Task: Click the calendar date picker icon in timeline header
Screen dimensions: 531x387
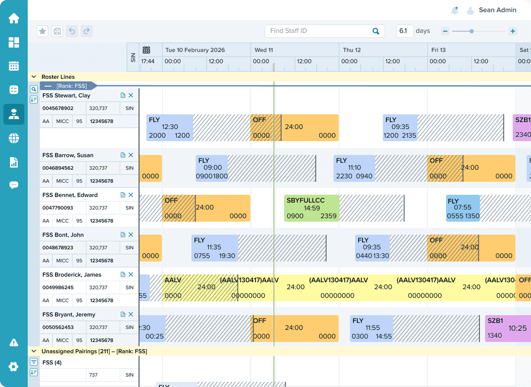Action: 146,50
